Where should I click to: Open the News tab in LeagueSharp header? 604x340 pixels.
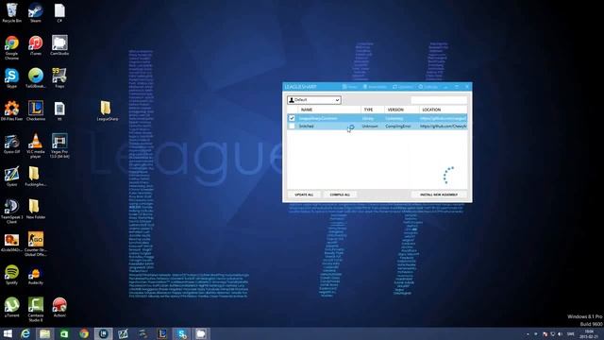pyautogui.click(x=350, y=87)
